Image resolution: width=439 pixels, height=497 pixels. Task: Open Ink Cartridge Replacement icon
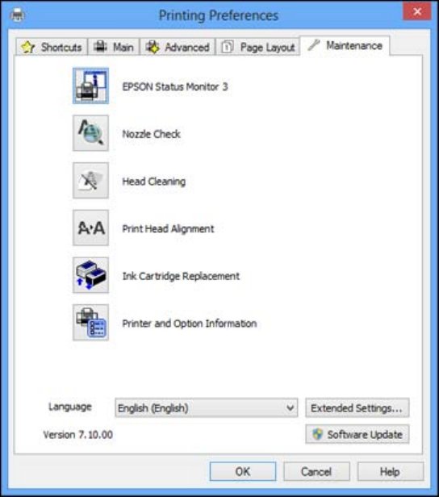pos(90,275)
